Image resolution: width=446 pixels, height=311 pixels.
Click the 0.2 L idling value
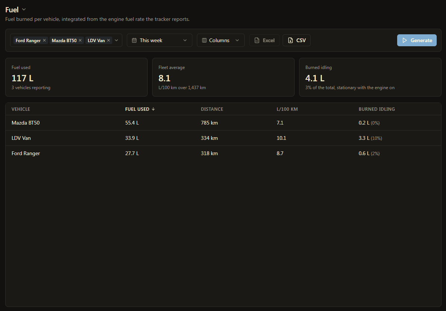point(364,123)
